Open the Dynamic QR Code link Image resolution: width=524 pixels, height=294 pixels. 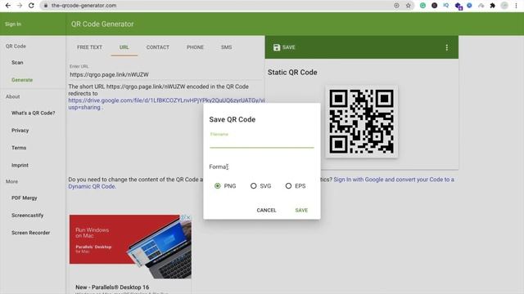pyautogui.click(x=92, y=186)
